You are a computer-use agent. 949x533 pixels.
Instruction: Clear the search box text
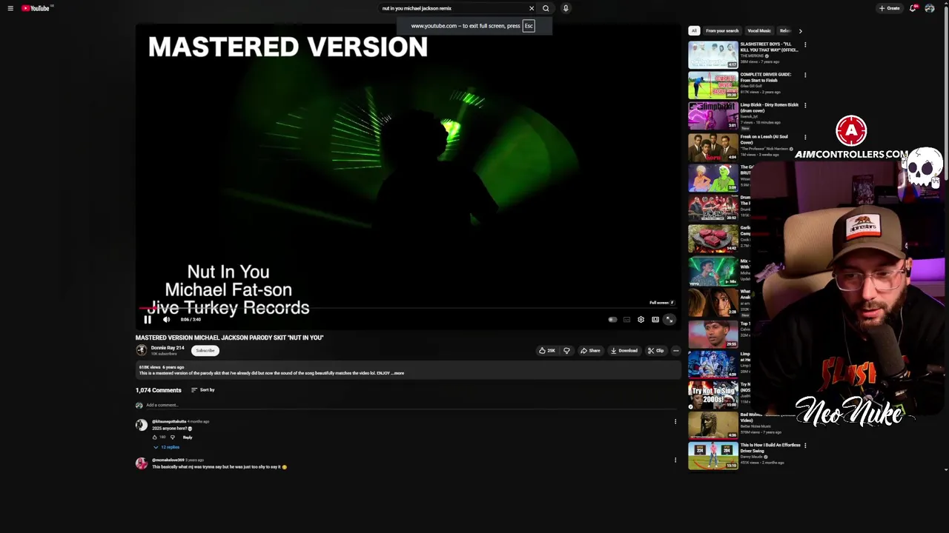[x=532, y=8]
